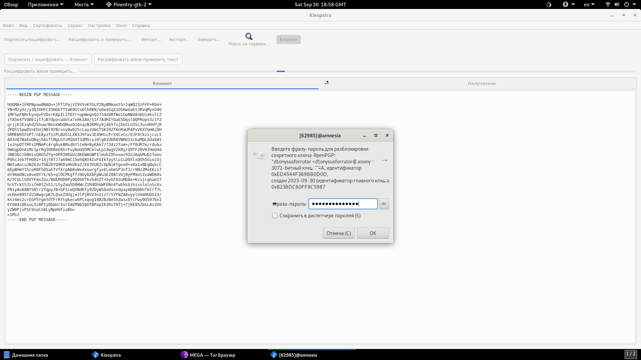Viewport: 641px width, 360px height.
Task: Open the en keyboard layout dropdown
Action: pos(589,5)
